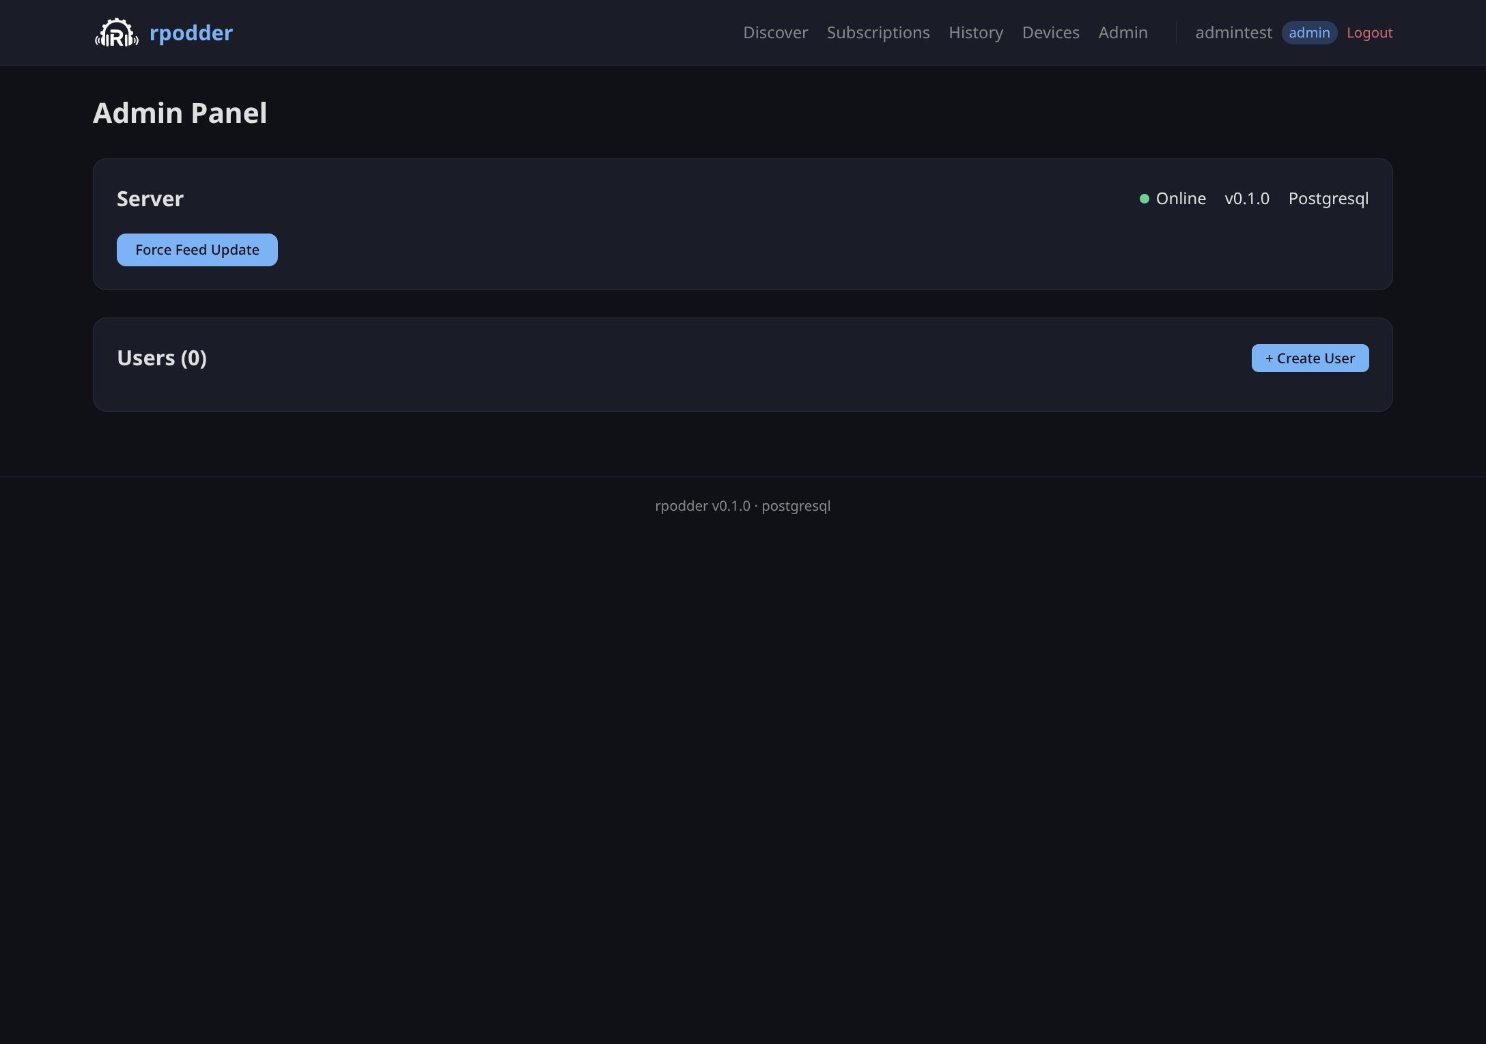Open the History section
Viewport: 1486px width, 1044px height.
point(976,32)
